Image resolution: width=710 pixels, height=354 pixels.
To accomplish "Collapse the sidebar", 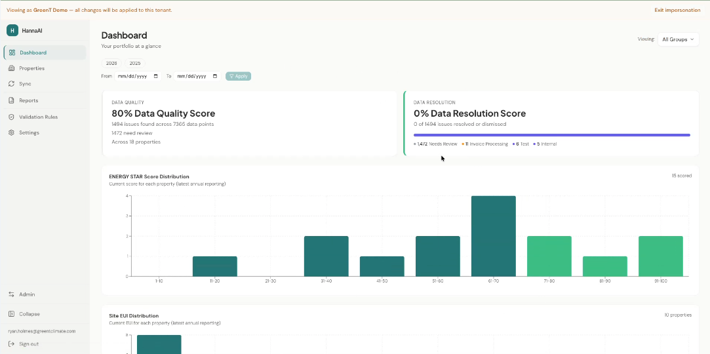I will tap(45, 314).
